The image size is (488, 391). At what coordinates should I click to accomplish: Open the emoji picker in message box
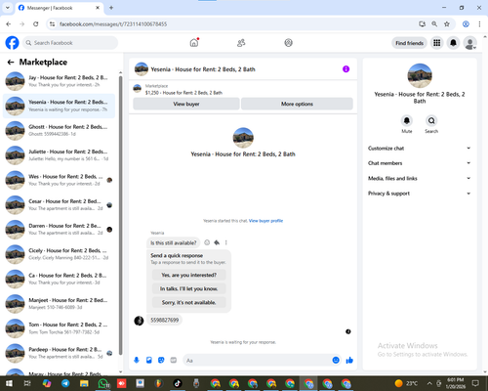[x=336, y=360]
